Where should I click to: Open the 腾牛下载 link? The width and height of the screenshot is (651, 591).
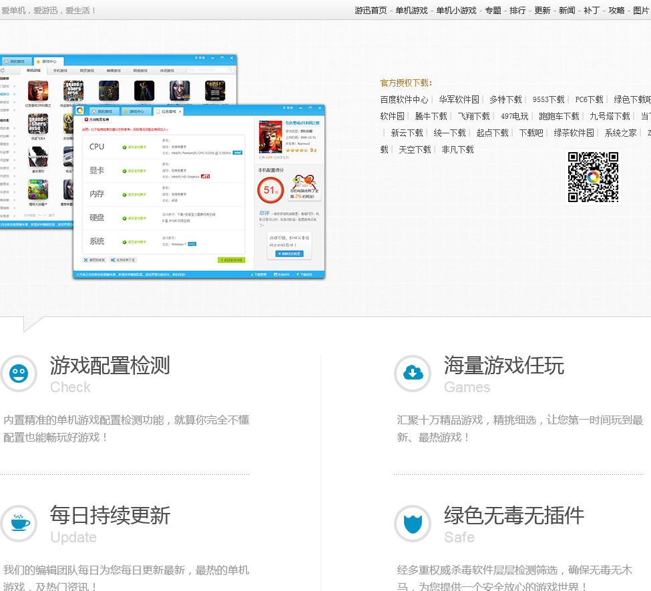(431, 116)
